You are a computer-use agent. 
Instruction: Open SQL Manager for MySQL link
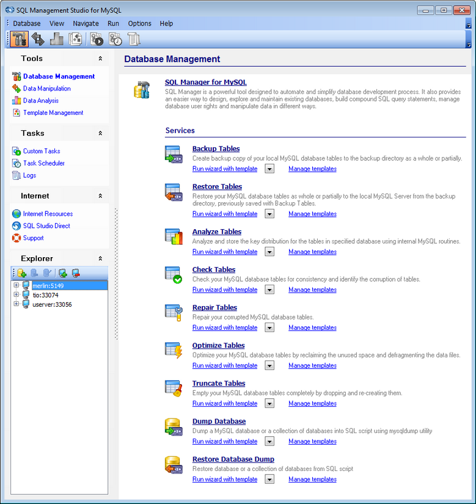point(206,82)
